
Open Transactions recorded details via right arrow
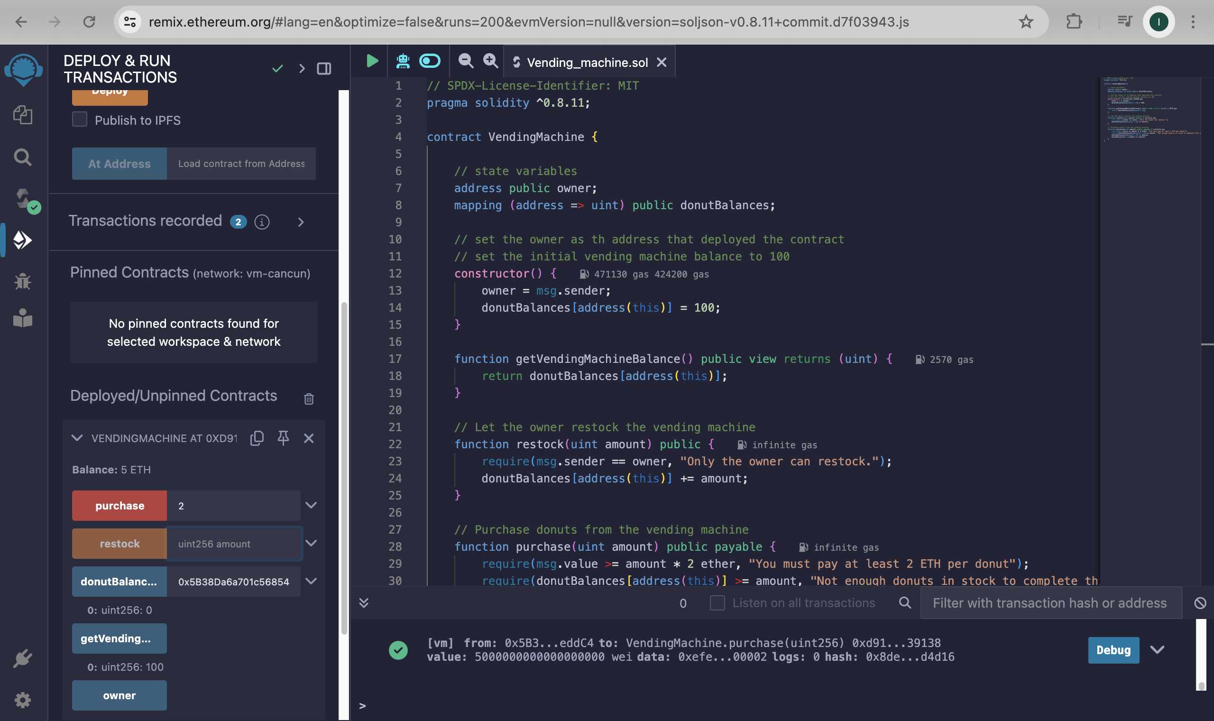tap(301, 222)
